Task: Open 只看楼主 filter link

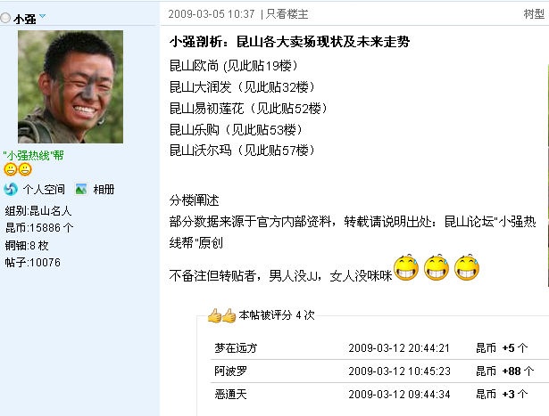Action: point(287,14)
